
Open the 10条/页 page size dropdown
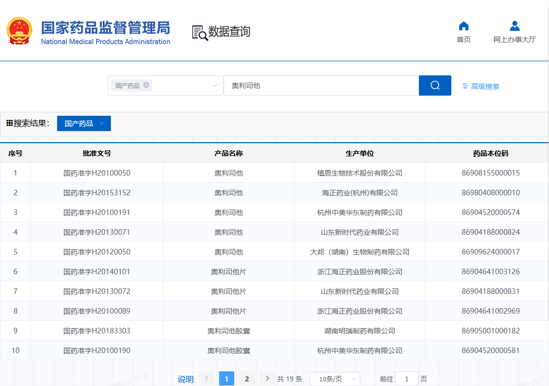click(x=334, y=378)
